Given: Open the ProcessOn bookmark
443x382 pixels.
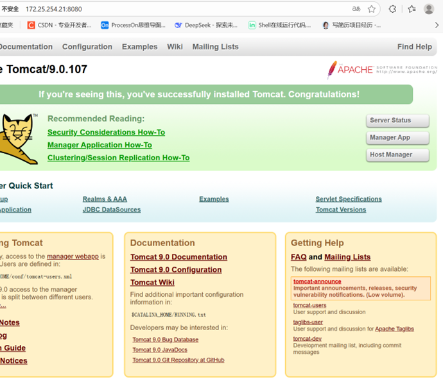Looking at the screenshot, I should tap(133, 25).
